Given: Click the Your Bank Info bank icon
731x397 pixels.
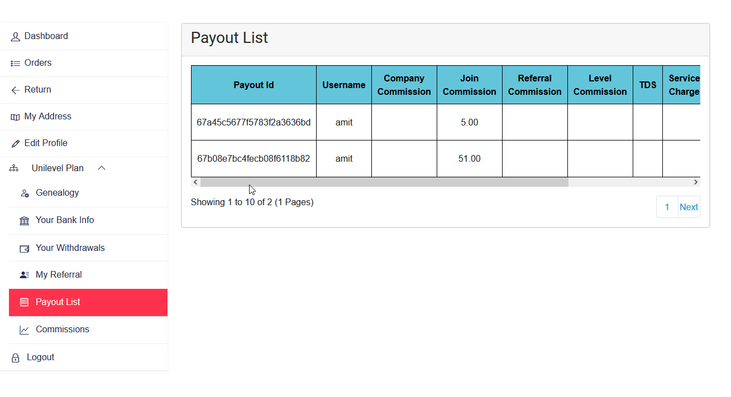Looking at the screenshot, I should click(25, 220).
